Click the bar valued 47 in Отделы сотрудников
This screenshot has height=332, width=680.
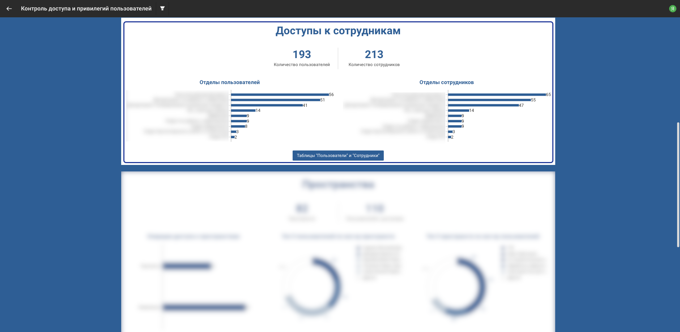483,105
